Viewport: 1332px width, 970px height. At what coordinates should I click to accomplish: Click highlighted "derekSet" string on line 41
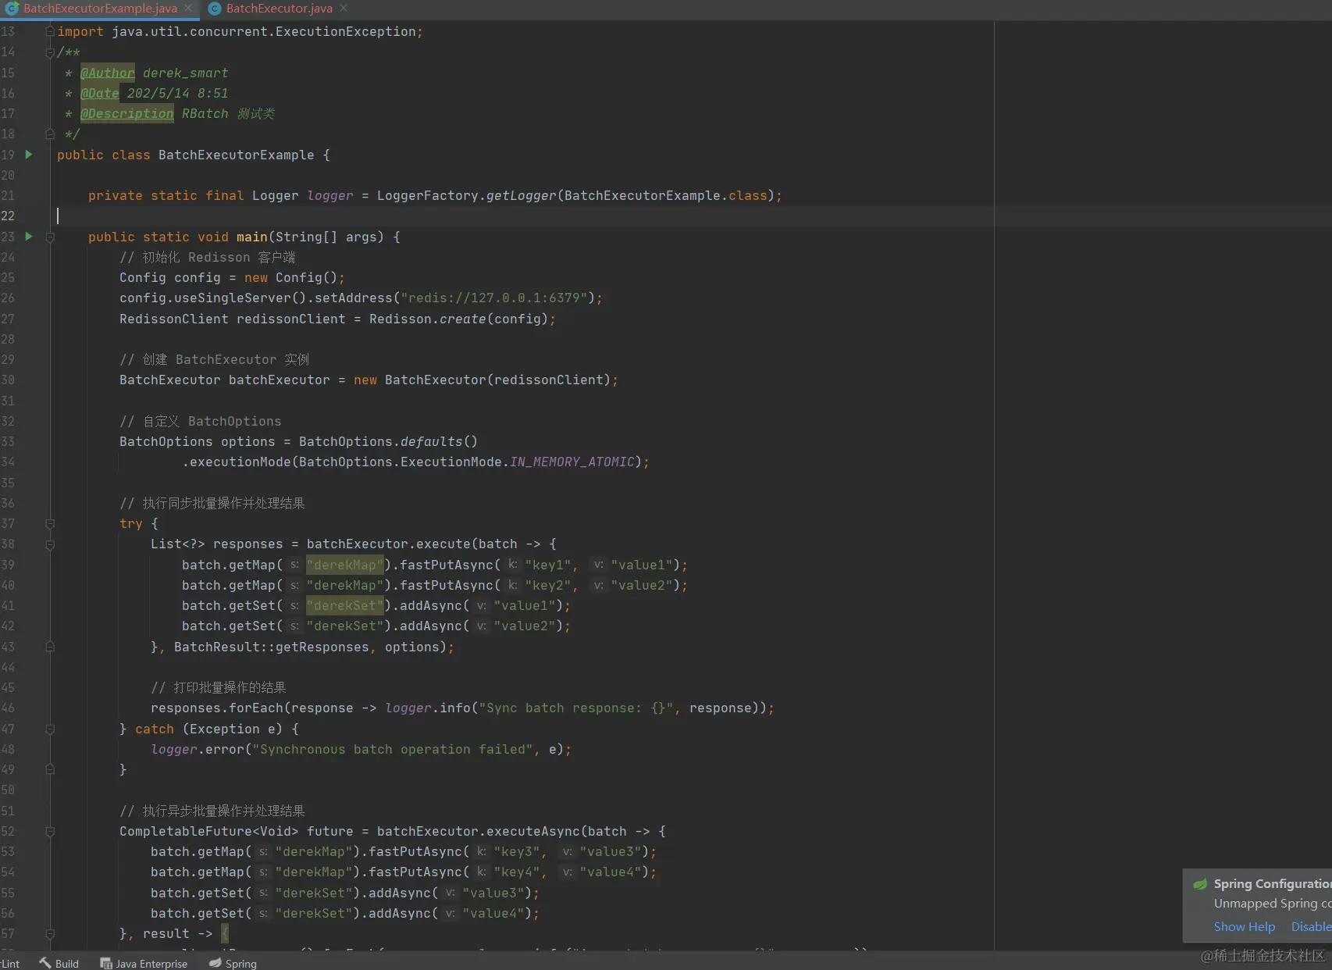point(345,605)
